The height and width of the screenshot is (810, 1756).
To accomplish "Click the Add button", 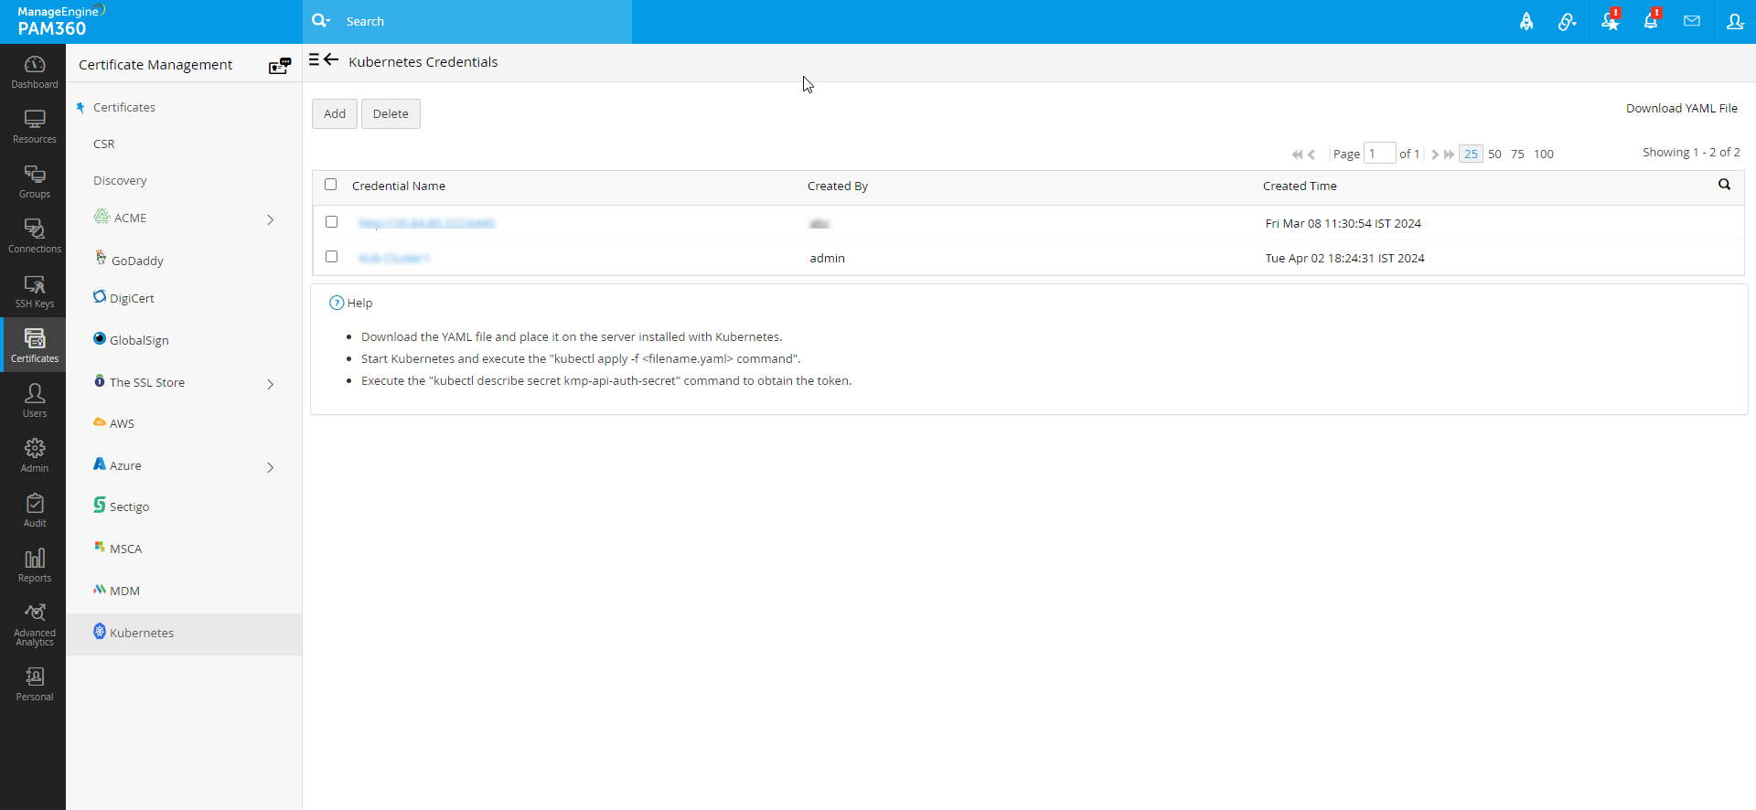I will (335, 114).
